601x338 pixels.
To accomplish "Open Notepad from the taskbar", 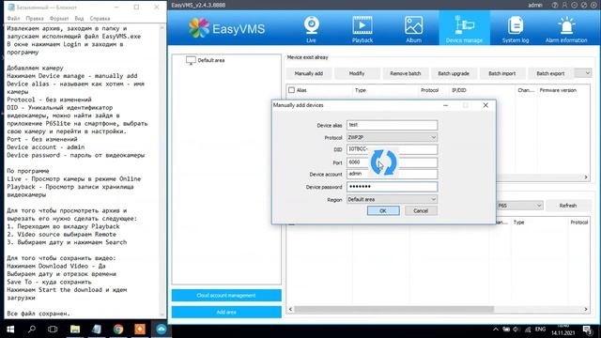I will pos(97,330).
